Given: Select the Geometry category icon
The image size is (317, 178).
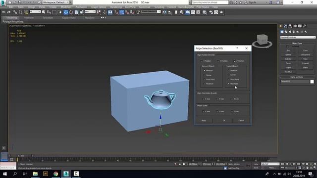Looking at the screenshot, I should pyautogui.click(x=282, y=32).
